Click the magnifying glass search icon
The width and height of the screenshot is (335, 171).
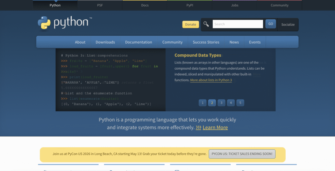click(206, 24)
